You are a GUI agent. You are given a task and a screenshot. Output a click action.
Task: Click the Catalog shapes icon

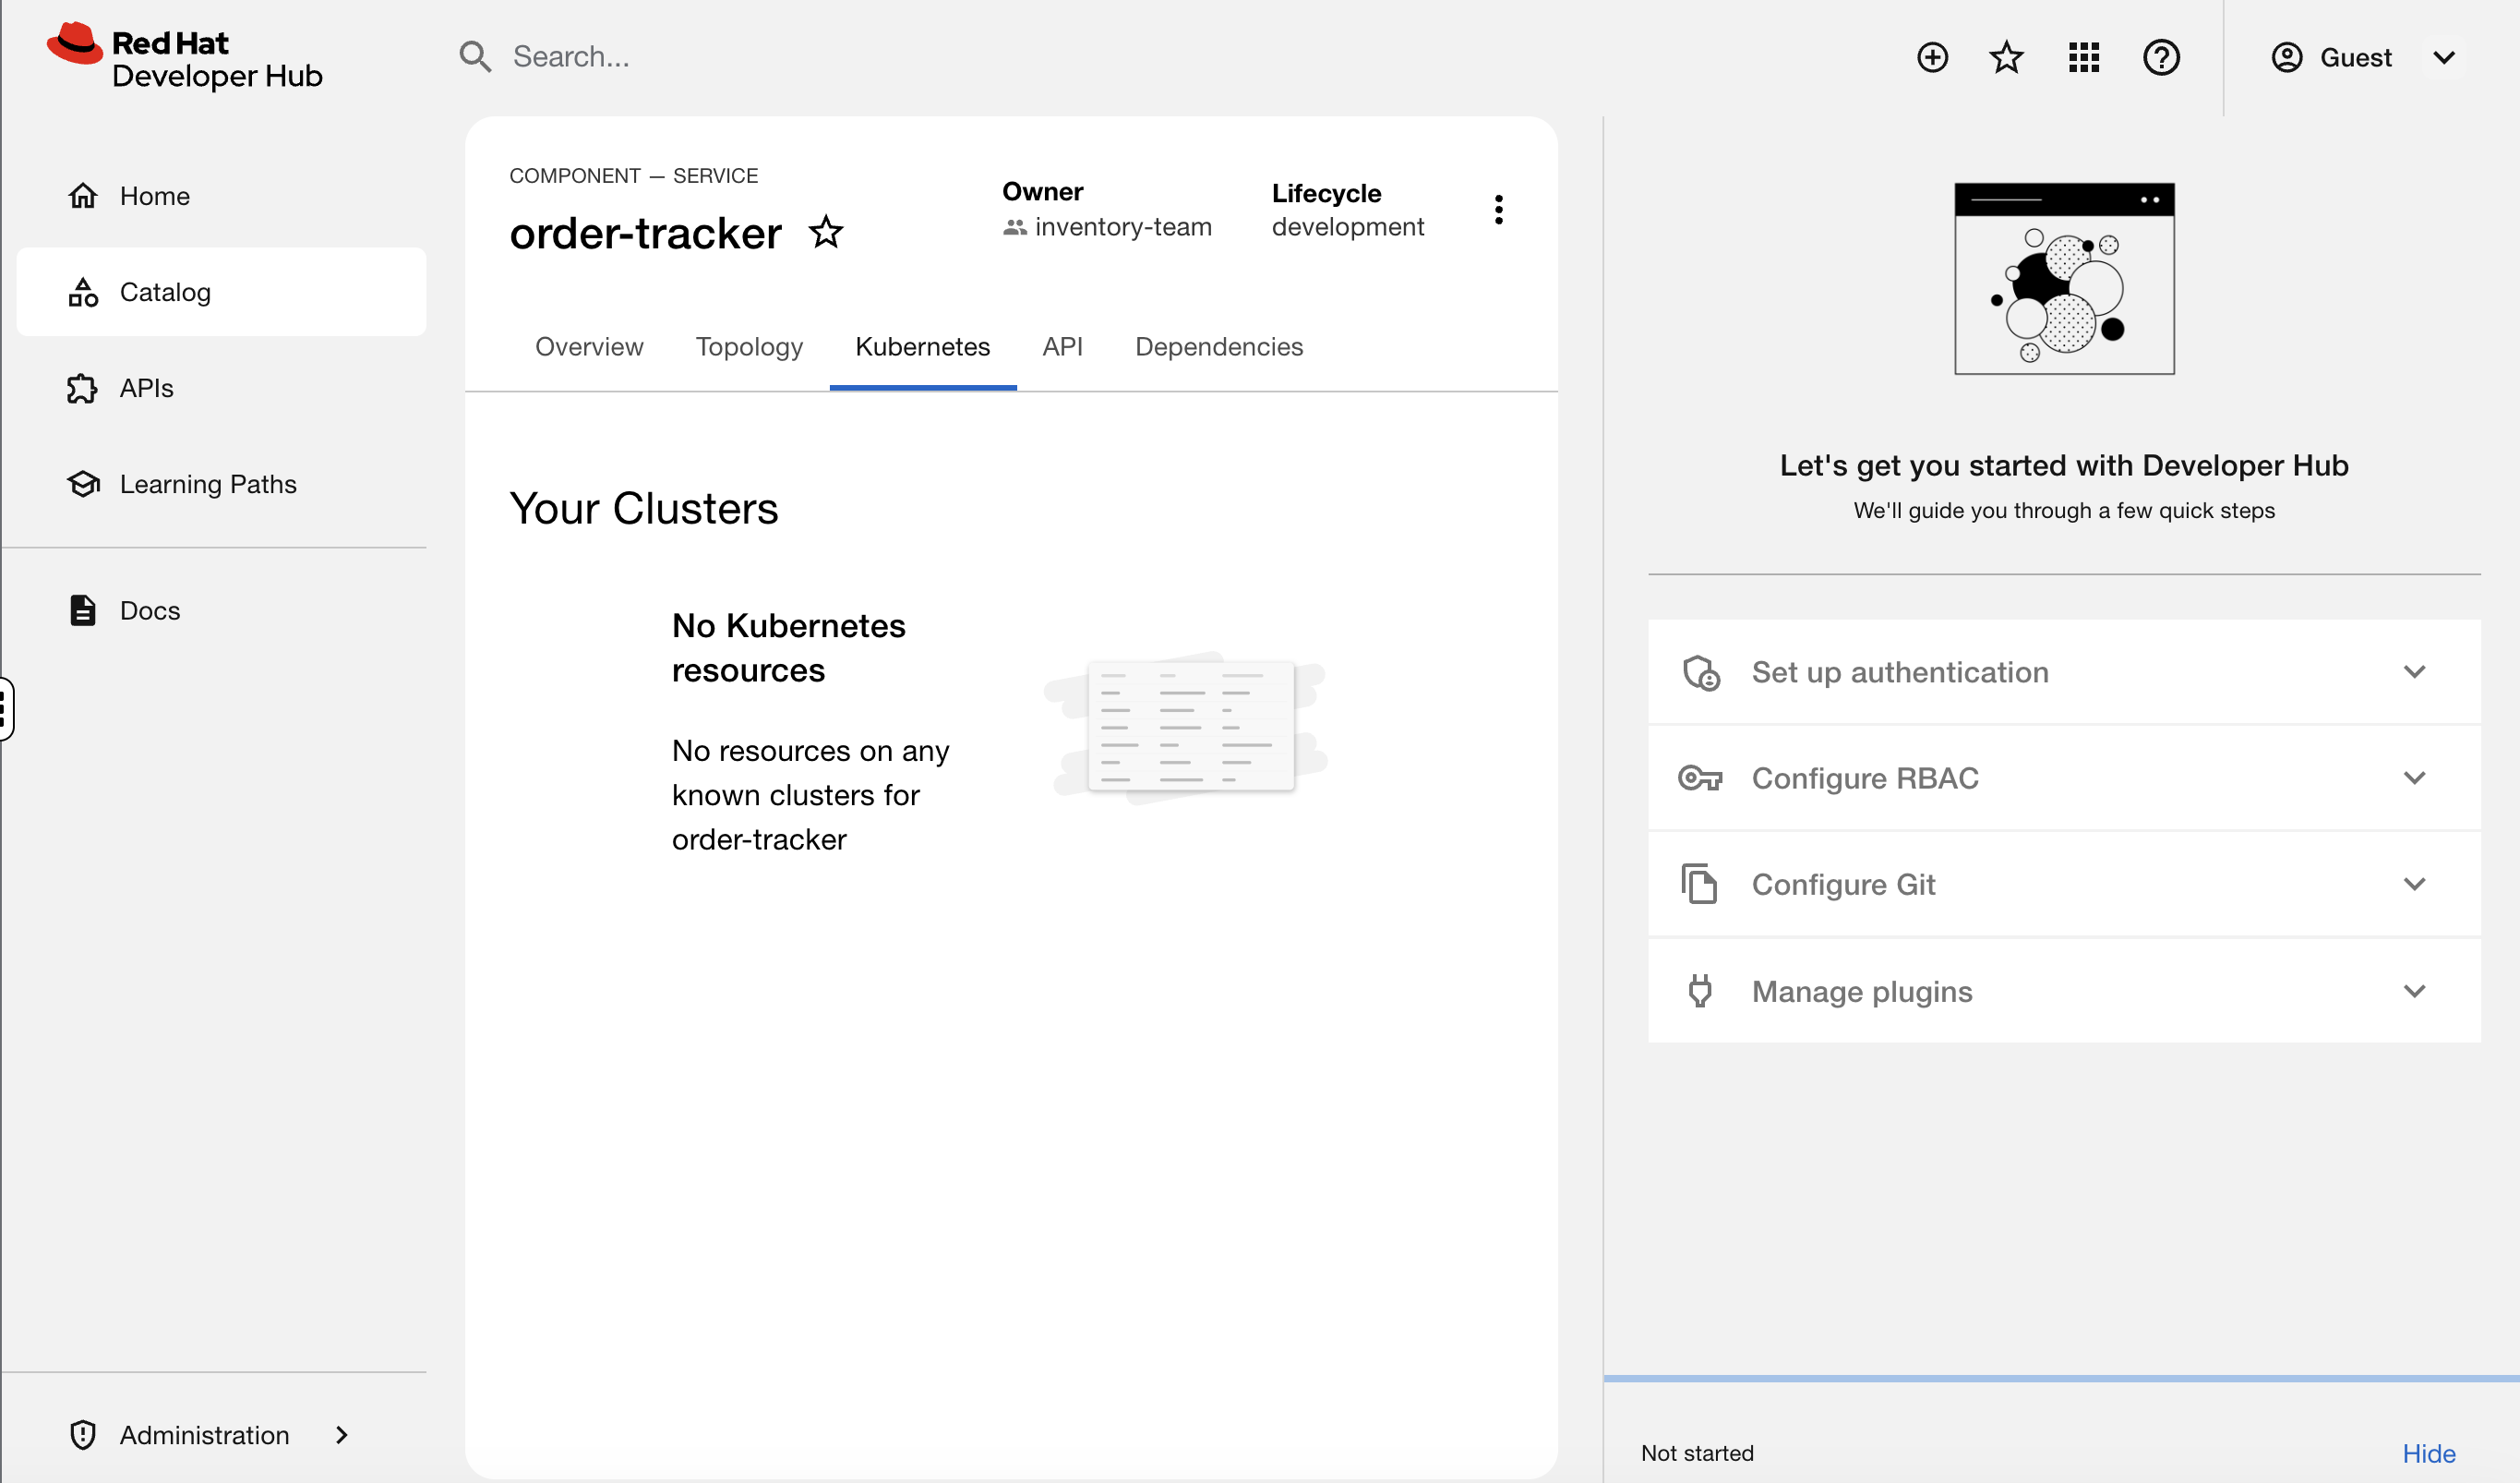click(x=83, y=292)
